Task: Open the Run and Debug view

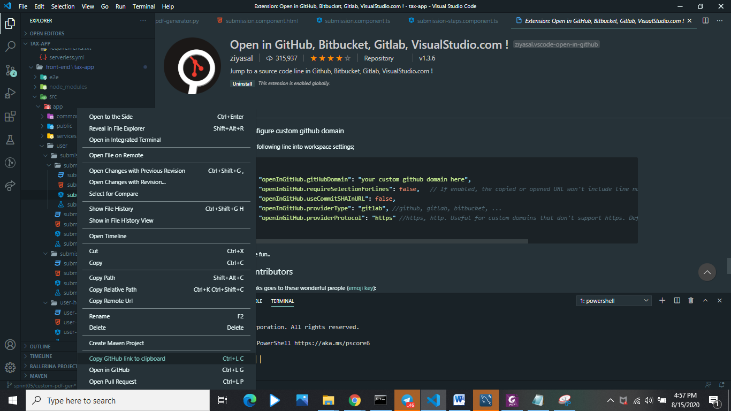Action: pyautogui.click(x=10, y=93)
